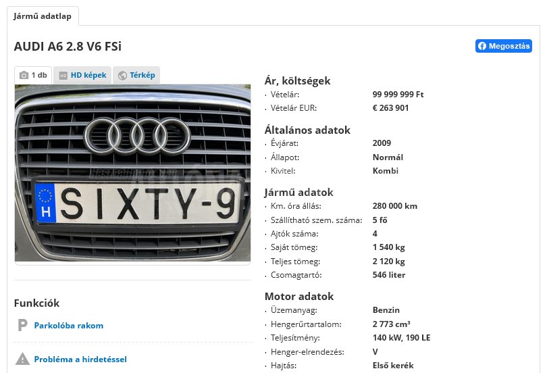This screenshot has height=373, width=547.
Task: Switch to the Térkép map tab
Action: tap(136, 76)
